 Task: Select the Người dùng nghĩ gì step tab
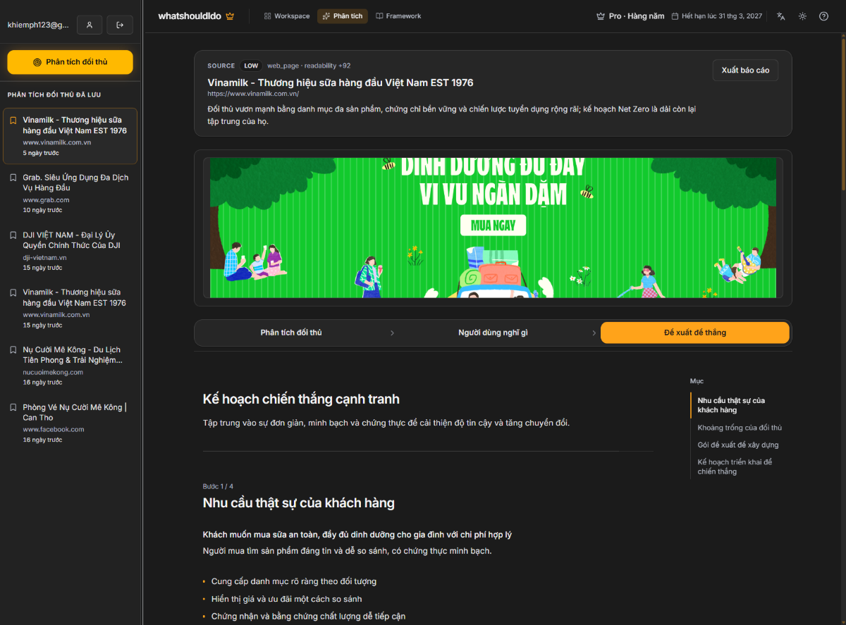[x=493, y=333]
